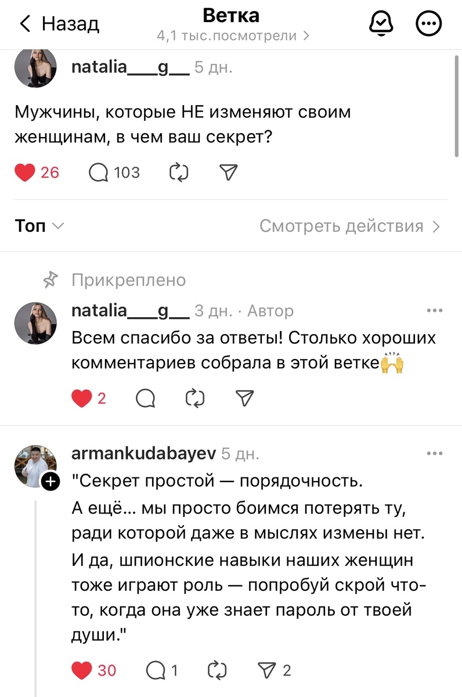Repost the original post with the repost icon
This screenshot has height=697, width=462.
coord(179,172)
